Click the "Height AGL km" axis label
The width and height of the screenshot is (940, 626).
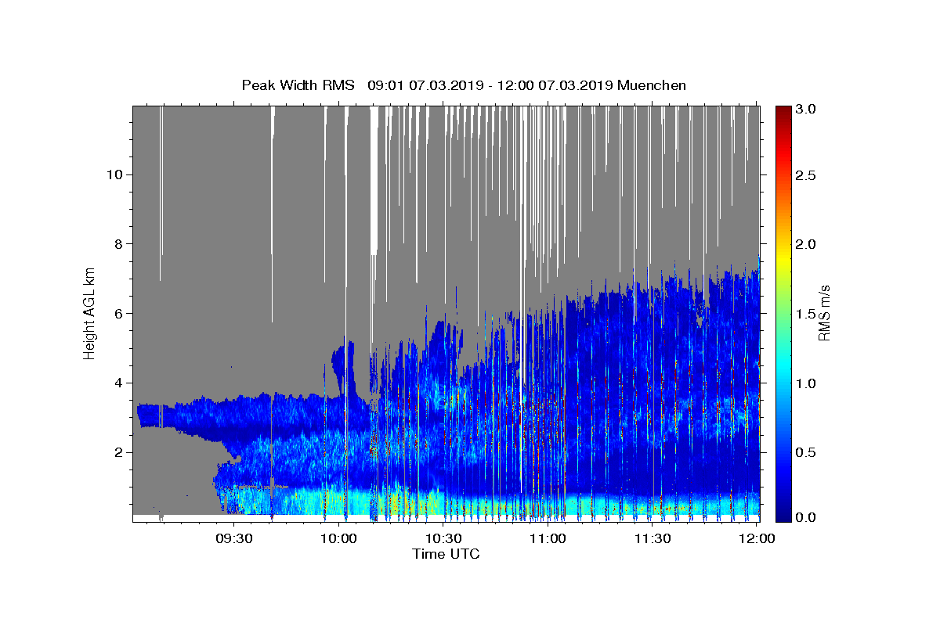[90, 313]
